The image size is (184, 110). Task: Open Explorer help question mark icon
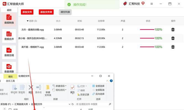point(111,81)
